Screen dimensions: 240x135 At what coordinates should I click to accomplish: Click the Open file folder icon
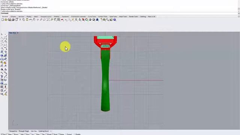click(x=6, y=19)
